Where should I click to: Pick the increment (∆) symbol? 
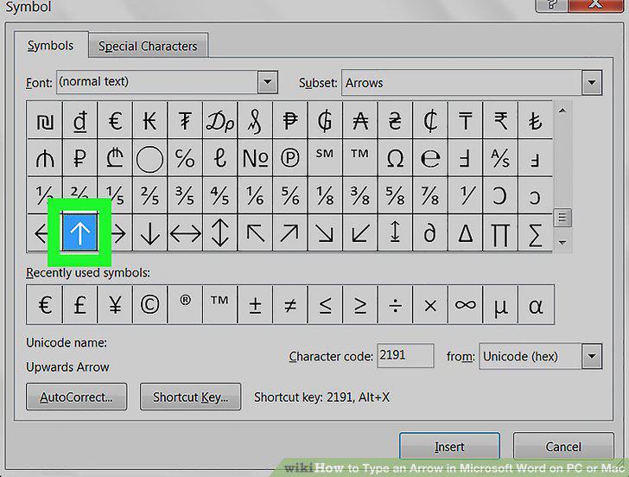[x=466, y=233]
